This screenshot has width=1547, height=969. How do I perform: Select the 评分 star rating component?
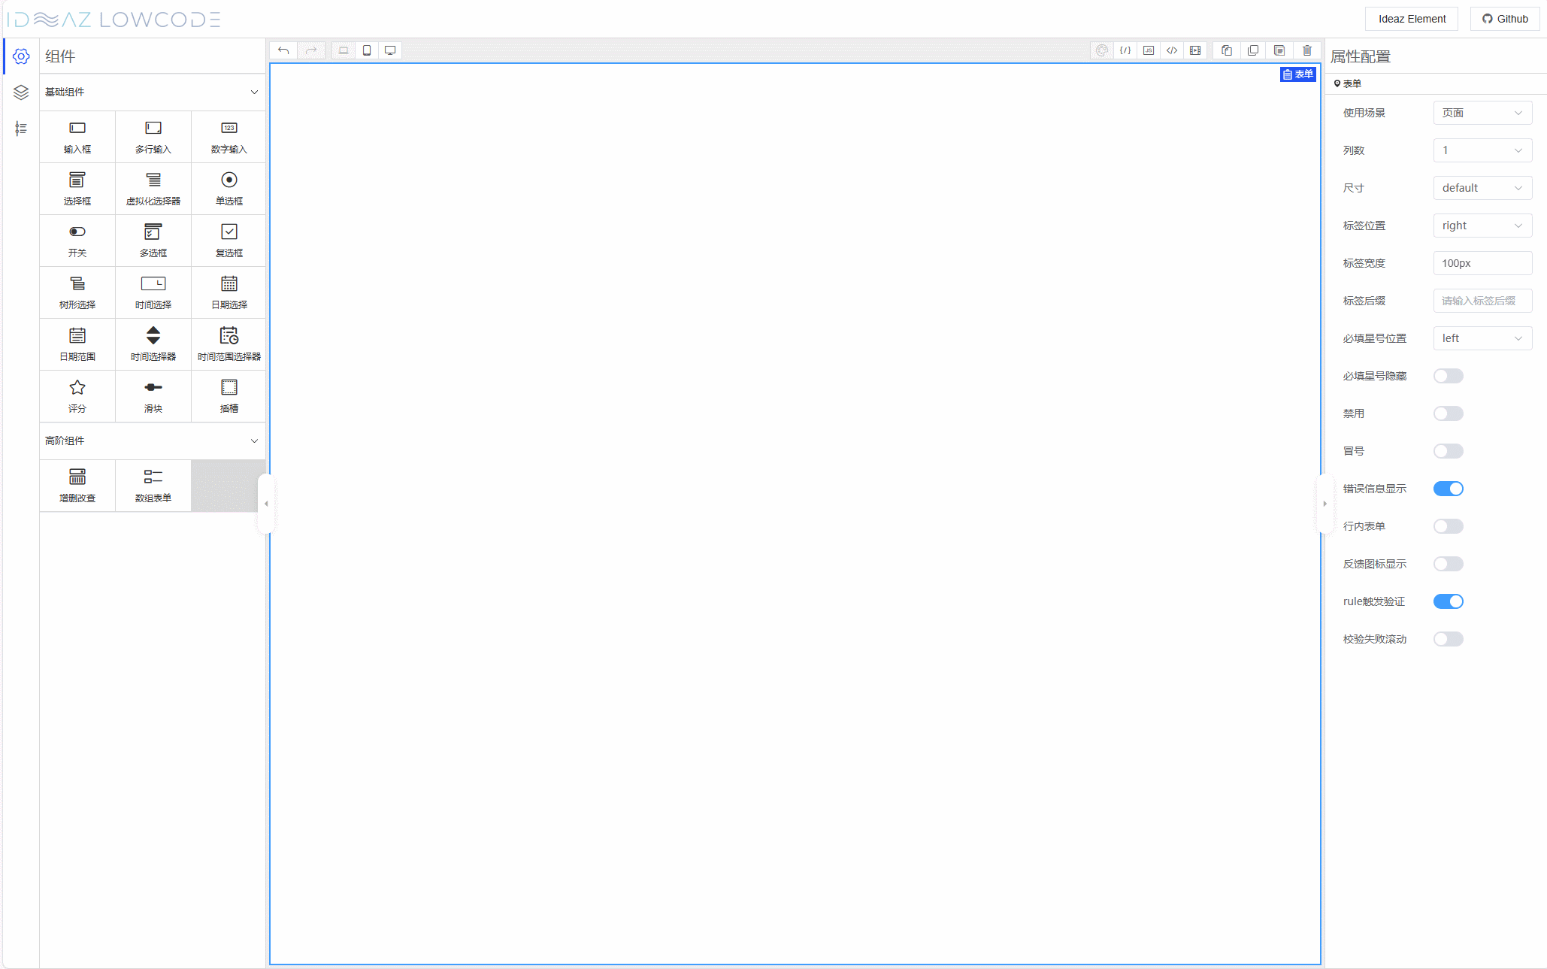77,396
